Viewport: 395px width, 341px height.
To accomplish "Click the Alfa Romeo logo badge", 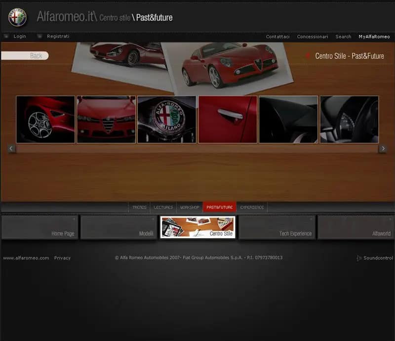I will click(x=17, y=17).
